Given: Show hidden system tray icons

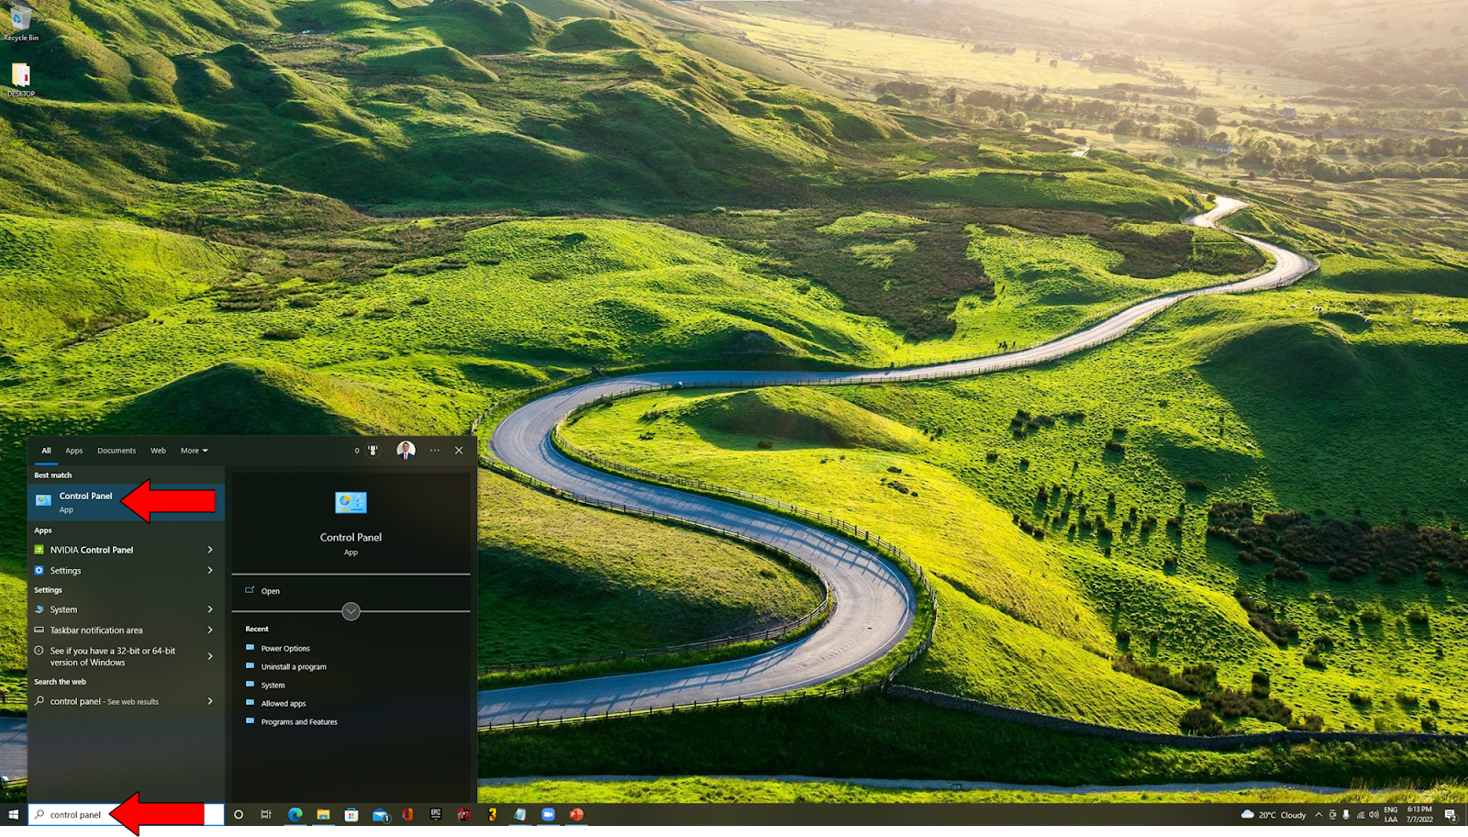Looking at the screenshot, I should [1319, 815].
